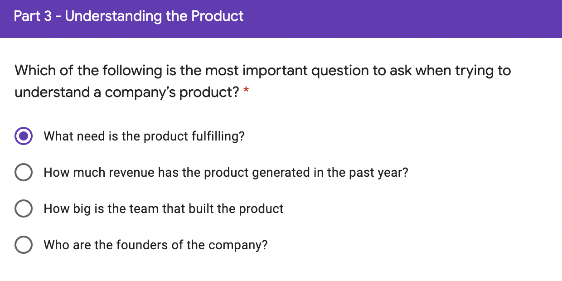Screen dimensions: 562x281
Task: Select the radio button for "What need is the product fulfilling?"
Action: pyautogui.click(x=24, y=136)
